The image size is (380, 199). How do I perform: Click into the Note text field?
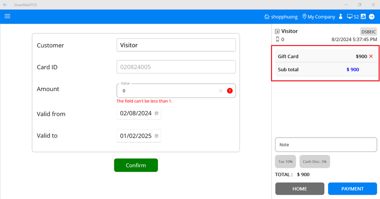pyautogui.click(x=326, y=145)
